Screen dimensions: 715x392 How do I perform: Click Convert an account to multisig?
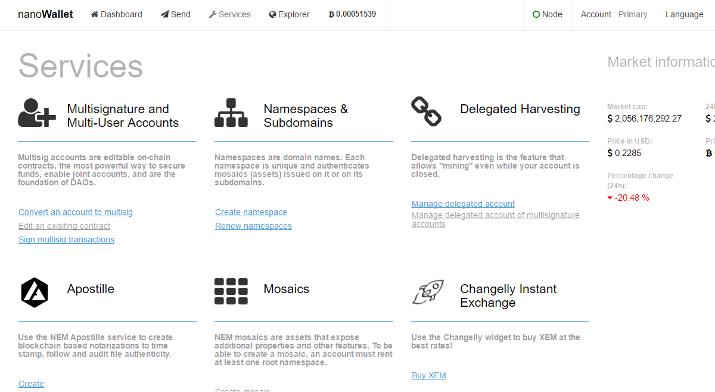[76, 212]
